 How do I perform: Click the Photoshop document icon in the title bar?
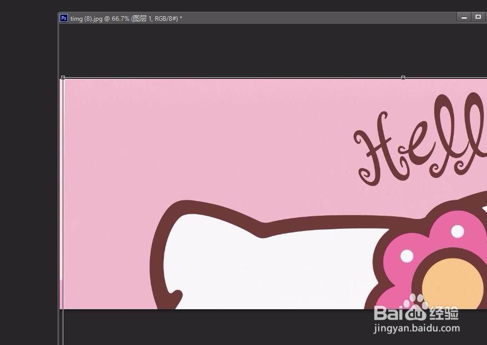click(64, 18)
